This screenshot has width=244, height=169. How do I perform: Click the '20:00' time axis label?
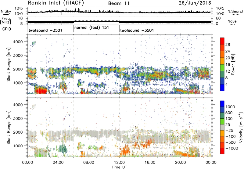(181, 163)
